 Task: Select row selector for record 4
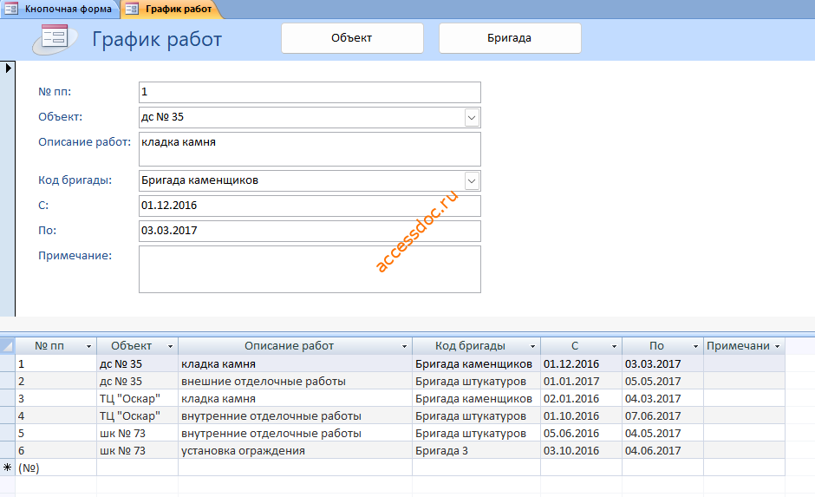pyautogui.click(x=7, y=415)
